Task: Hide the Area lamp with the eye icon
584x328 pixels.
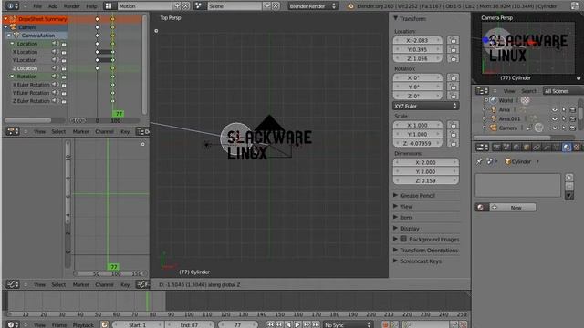Action: pos(555,109)
